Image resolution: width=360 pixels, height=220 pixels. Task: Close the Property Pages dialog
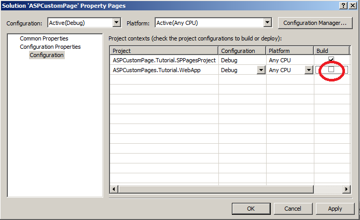(353, 5)
